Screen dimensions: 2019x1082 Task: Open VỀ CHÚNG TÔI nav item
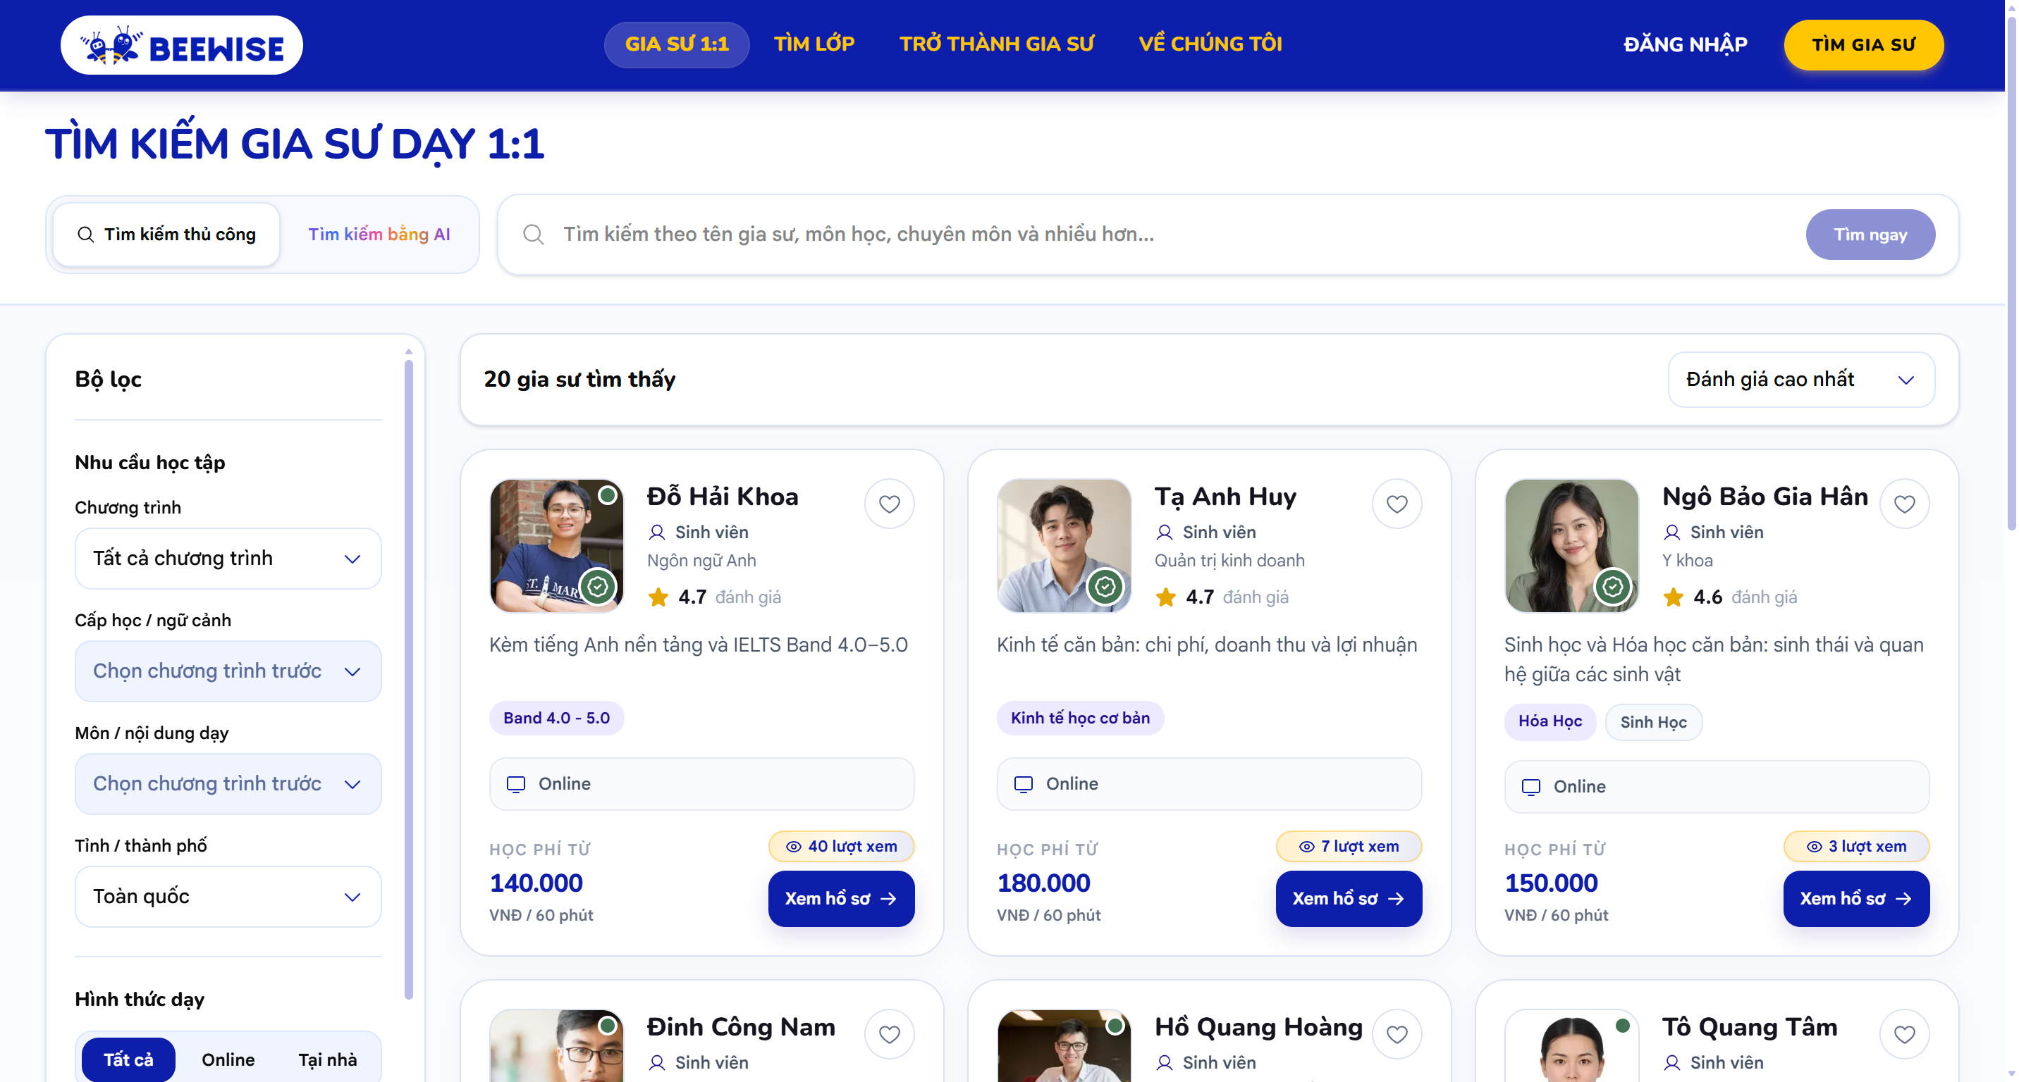(x=1210, y=44)
